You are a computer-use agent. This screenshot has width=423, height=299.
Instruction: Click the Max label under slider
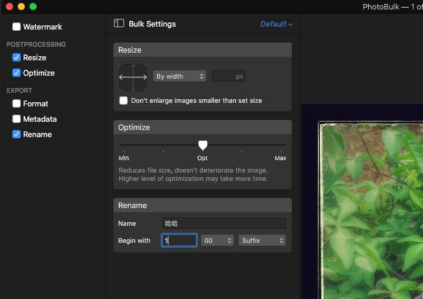pos(280,158)
